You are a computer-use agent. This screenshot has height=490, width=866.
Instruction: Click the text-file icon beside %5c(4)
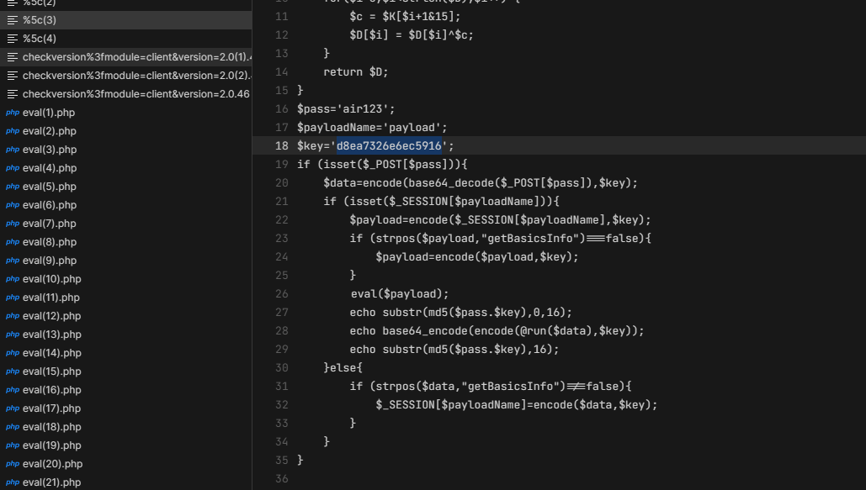click(x=12, y=39)
